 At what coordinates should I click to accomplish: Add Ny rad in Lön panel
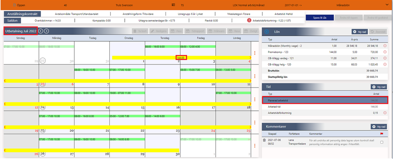click(360, 32)
